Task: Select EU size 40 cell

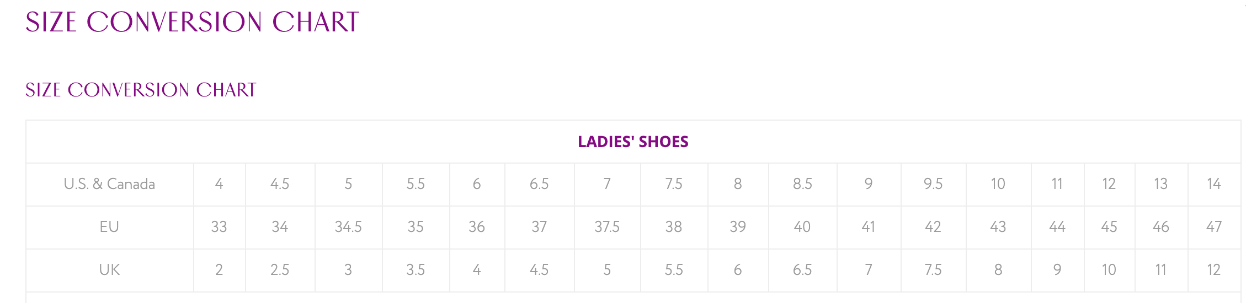Action: coord(802,227)
